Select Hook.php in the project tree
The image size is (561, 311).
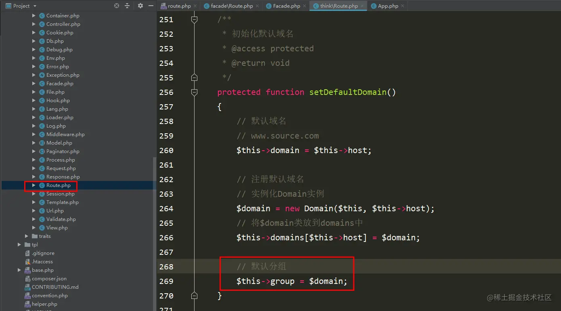coord(58,101)
